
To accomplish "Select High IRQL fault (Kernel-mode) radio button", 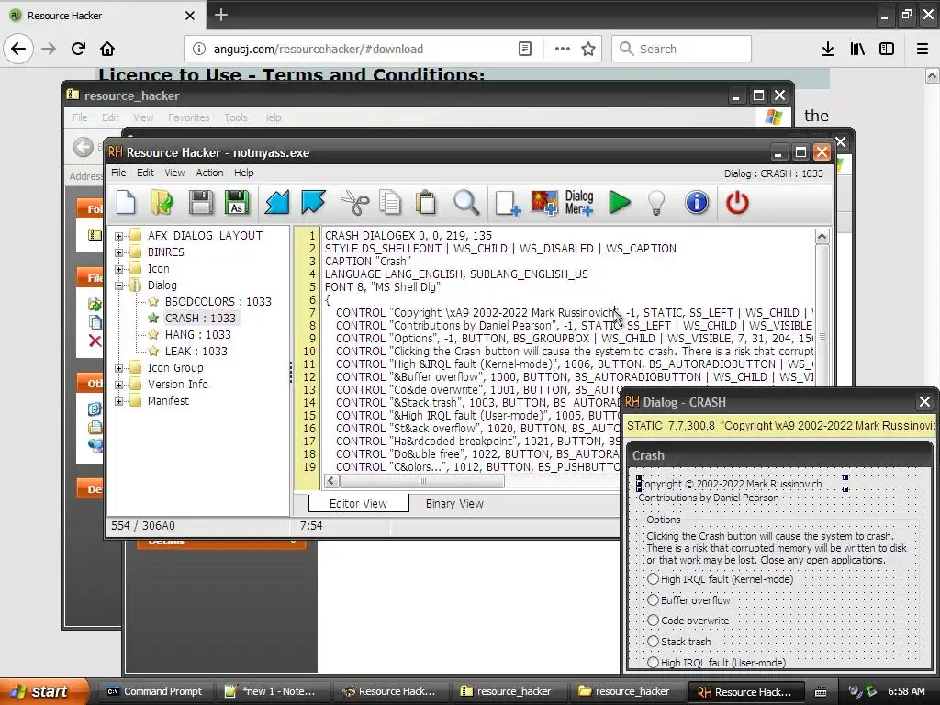I will click(x=653, y=578).
